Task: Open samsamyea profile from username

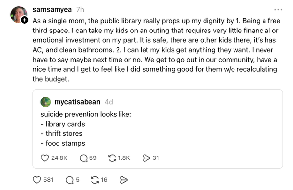Action: click(52, 9)
